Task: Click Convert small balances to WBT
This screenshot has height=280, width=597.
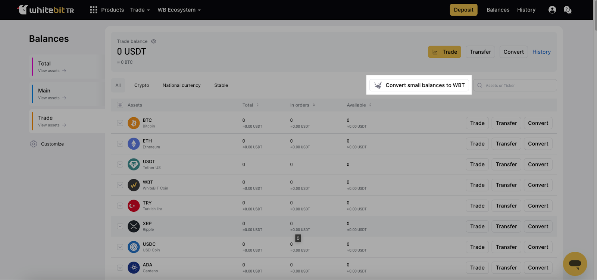Action: coord(419,85)
